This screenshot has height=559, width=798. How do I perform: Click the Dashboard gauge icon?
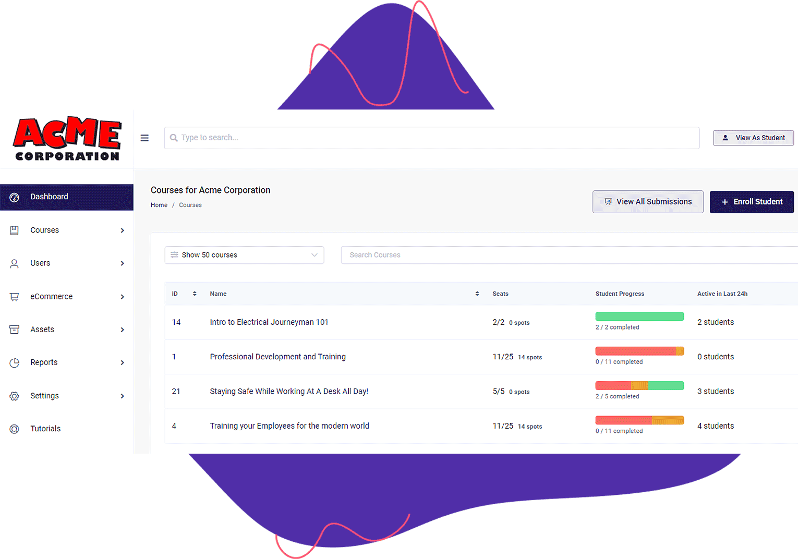[x=15, y=197]
